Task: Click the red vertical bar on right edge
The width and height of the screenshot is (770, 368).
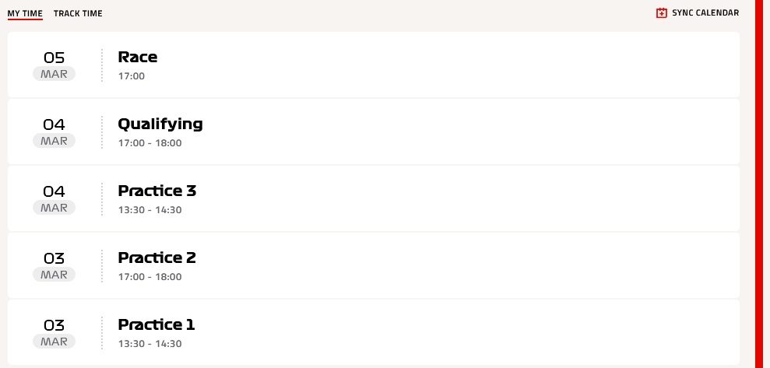Action: (x=758, y=184)
